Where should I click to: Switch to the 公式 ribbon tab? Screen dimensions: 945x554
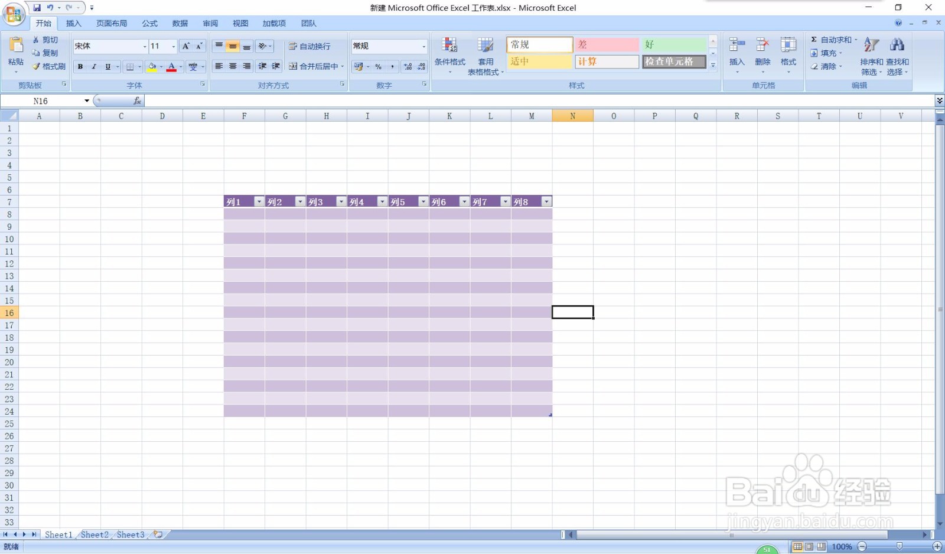tap(150, 24)
